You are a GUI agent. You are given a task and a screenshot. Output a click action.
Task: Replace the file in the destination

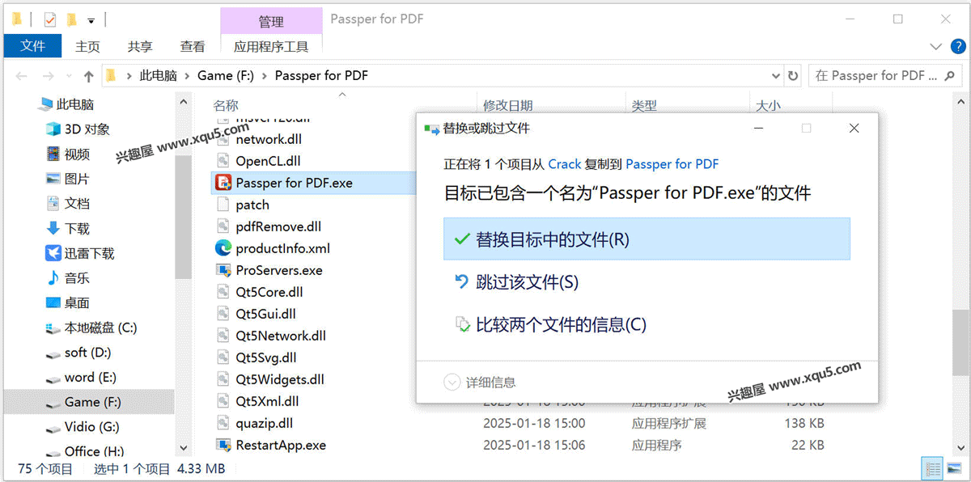tap(647, 239)
